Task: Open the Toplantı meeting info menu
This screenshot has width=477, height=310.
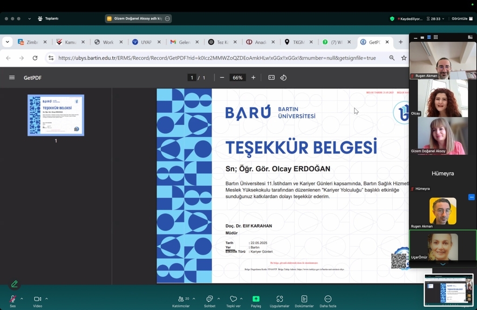Action: 48,19
